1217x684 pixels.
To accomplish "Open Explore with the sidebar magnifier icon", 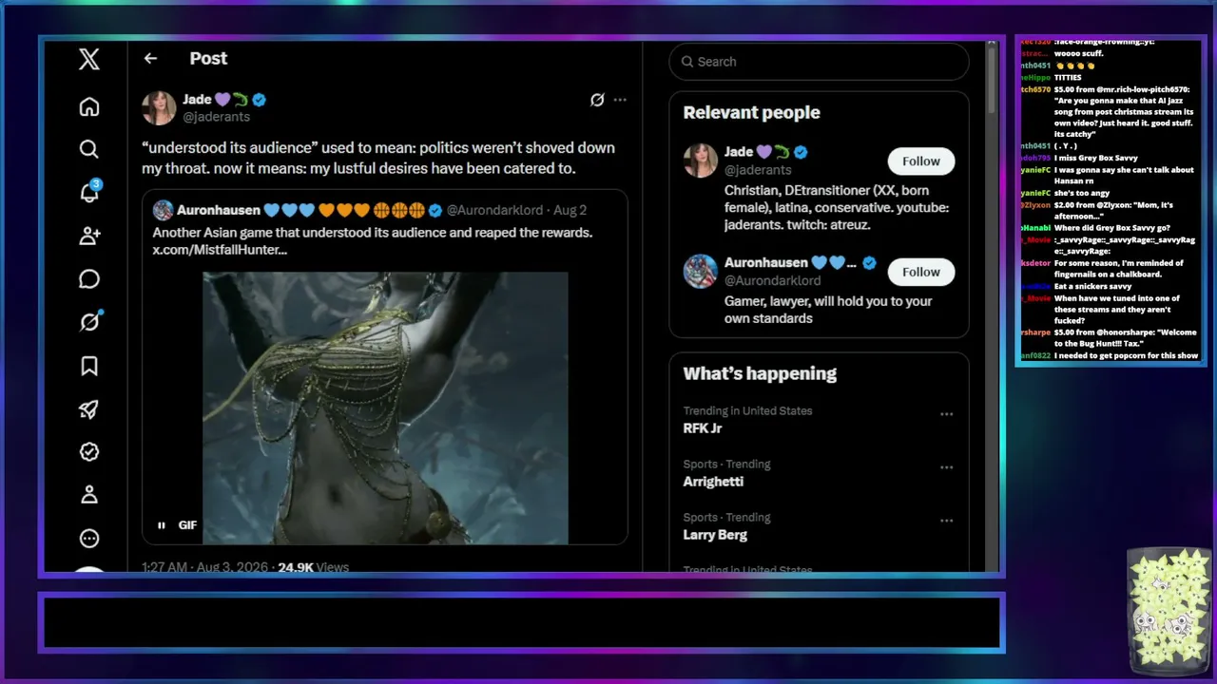I will point(89,149).
